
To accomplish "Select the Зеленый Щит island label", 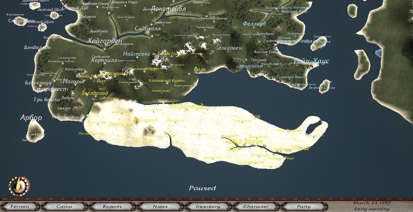I will point(51,9).
